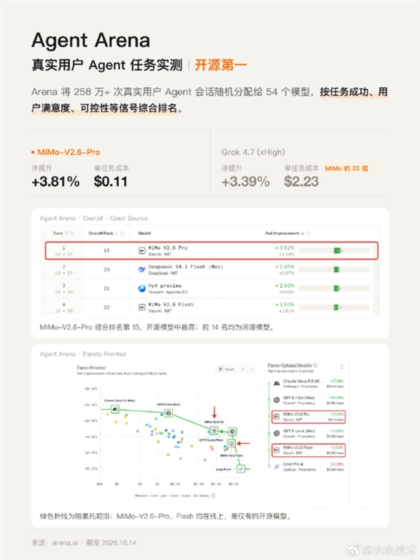Open Solar Pro 4 entry in models list
This screenshot has height=560, width=420.
(x=308, y=467)
